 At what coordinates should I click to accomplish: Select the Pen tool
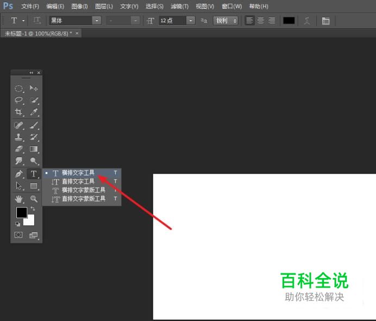tap(18, 174)
